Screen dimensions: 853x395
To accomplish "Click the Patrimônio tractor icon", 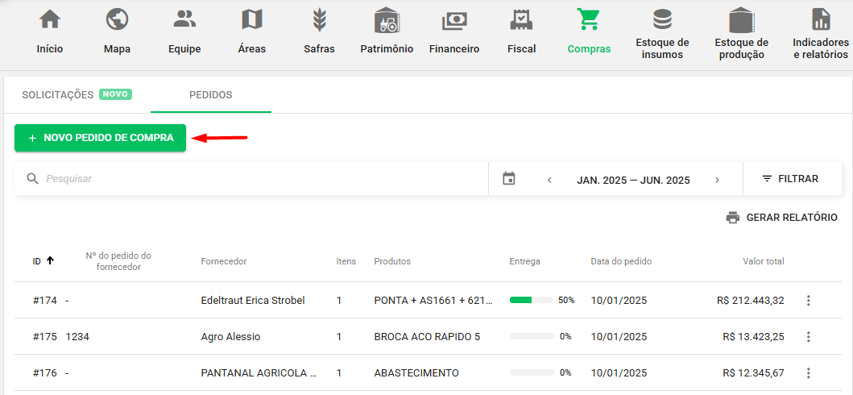I will coord(387,19).
